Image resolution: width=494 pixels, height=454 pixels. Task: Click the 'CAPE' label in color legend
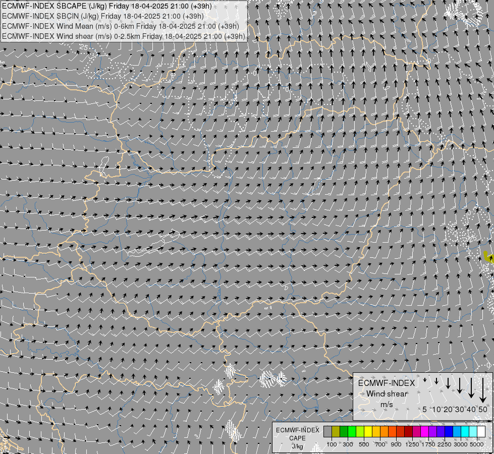tap(297, 438)
